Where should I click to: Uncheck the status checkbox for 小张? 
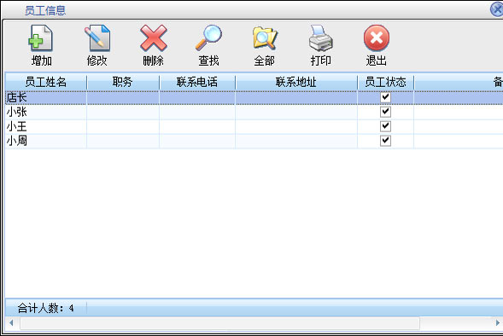pyautogui.click(x=385, y=112)
